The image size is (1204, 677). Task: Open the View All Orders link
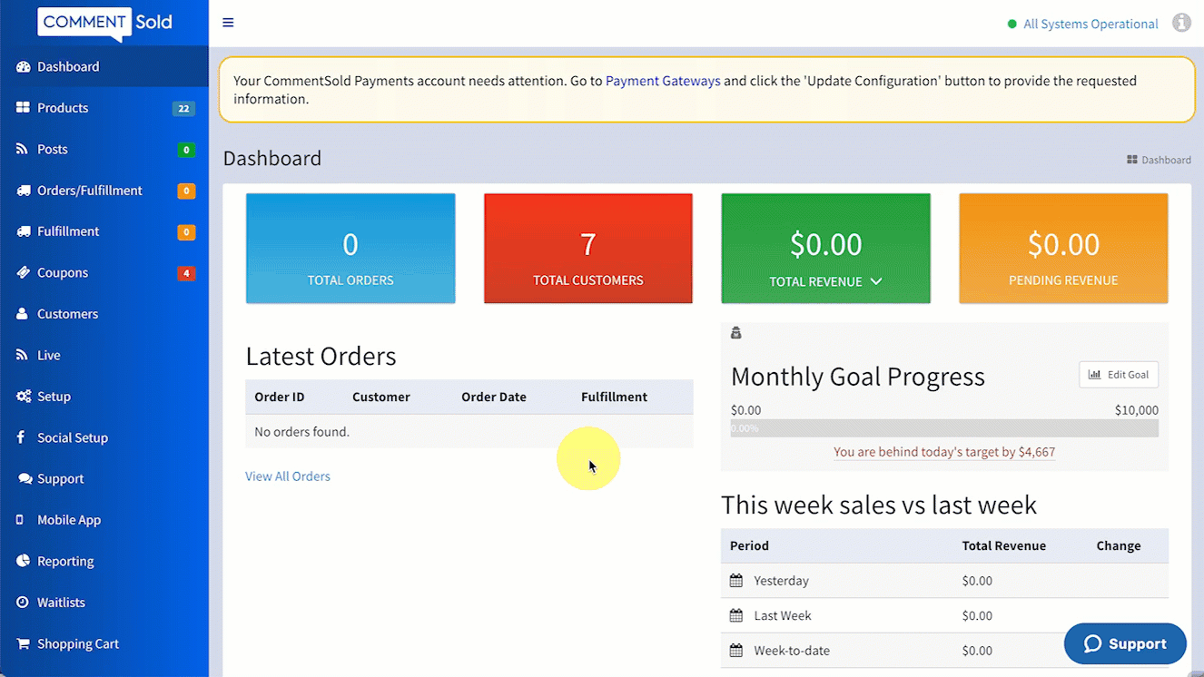(x=288, y=476)
